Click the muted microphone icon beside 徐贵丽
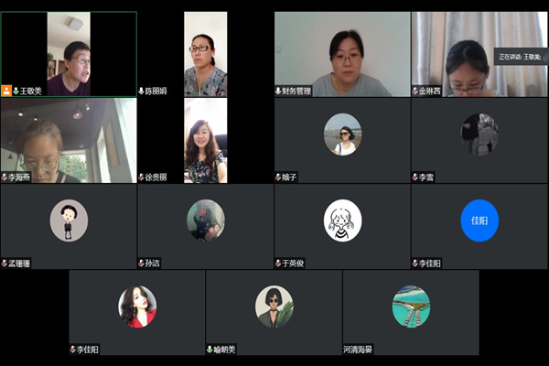Image resolution: width=549 pixels, height=366 pixels. click(142, 178)
